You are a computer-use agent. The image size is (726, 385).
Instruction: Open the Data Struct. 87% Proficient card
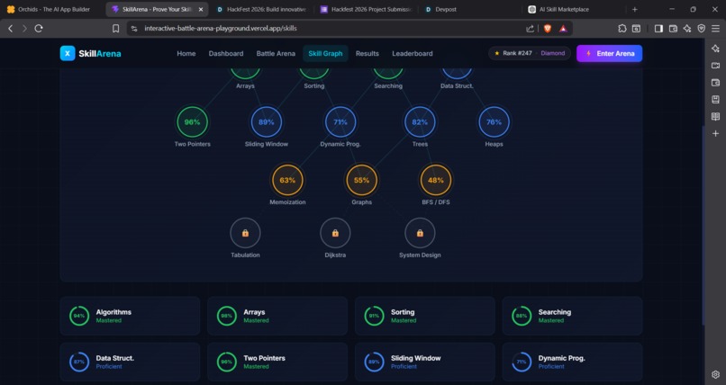coord(130,362)
